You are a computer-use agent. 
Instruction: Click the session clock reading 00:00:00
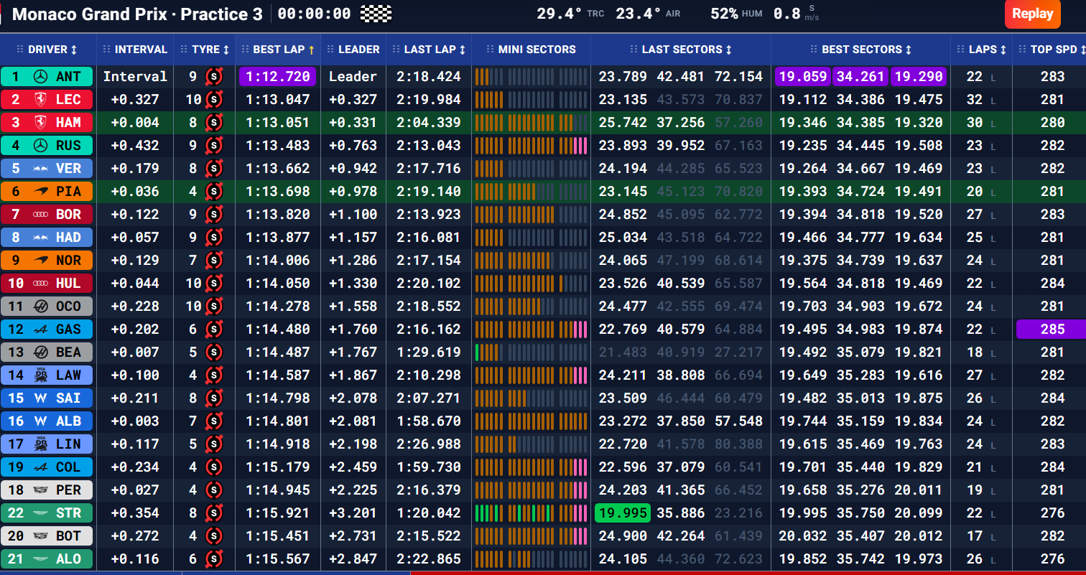[x=314, y=14]
